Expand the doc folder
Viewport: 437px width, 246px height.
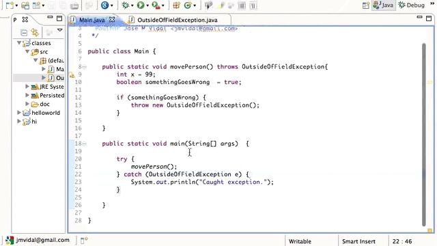[27, 104]
